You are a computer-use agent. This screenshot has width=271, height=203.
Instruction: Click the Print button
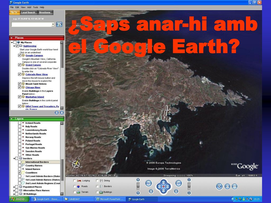pos(227,186)
